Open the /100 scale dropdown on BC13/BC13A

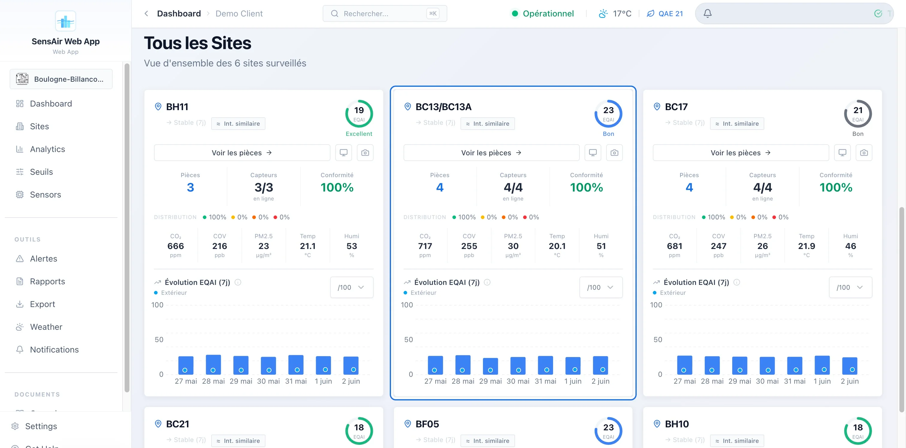[x=601, y=287]
